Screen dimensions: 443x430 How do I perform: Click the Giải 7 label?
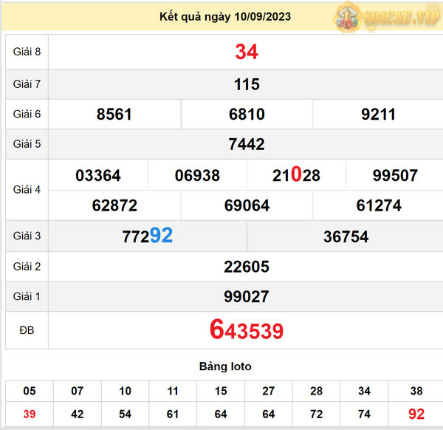click(27, 84)
